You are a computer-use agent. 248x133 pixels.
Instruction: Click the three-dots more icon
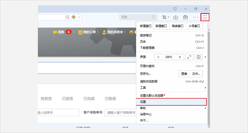tap(195, 17)
